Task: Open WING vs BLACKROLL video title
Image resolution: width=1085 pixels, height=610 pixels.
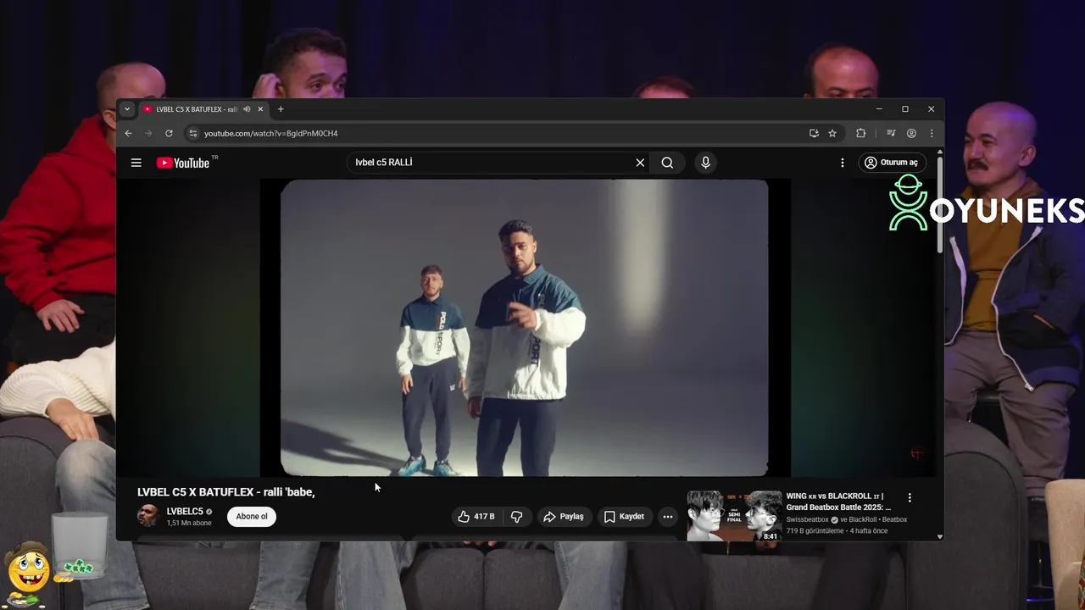Action: (838, 502)
